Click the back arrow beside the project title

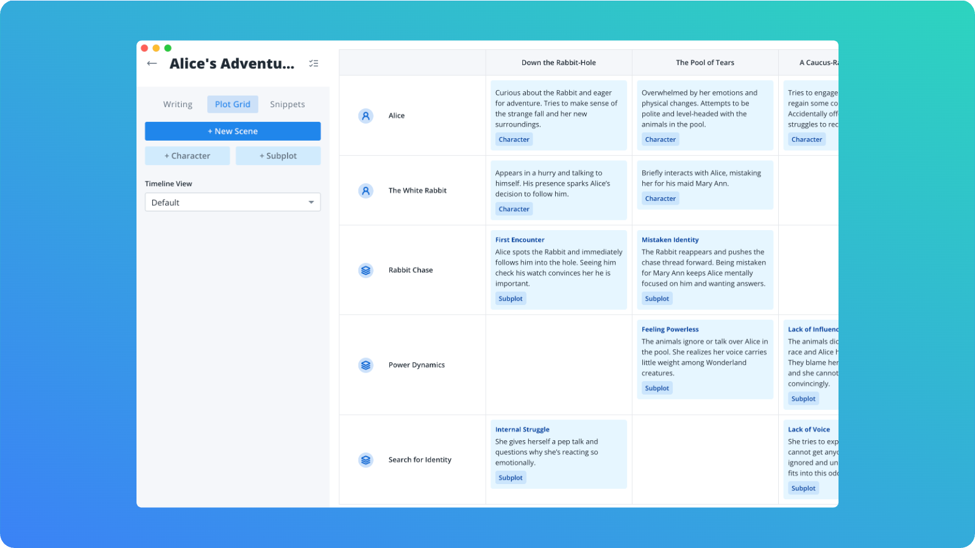pyautogui.click(x=152, y=63)
